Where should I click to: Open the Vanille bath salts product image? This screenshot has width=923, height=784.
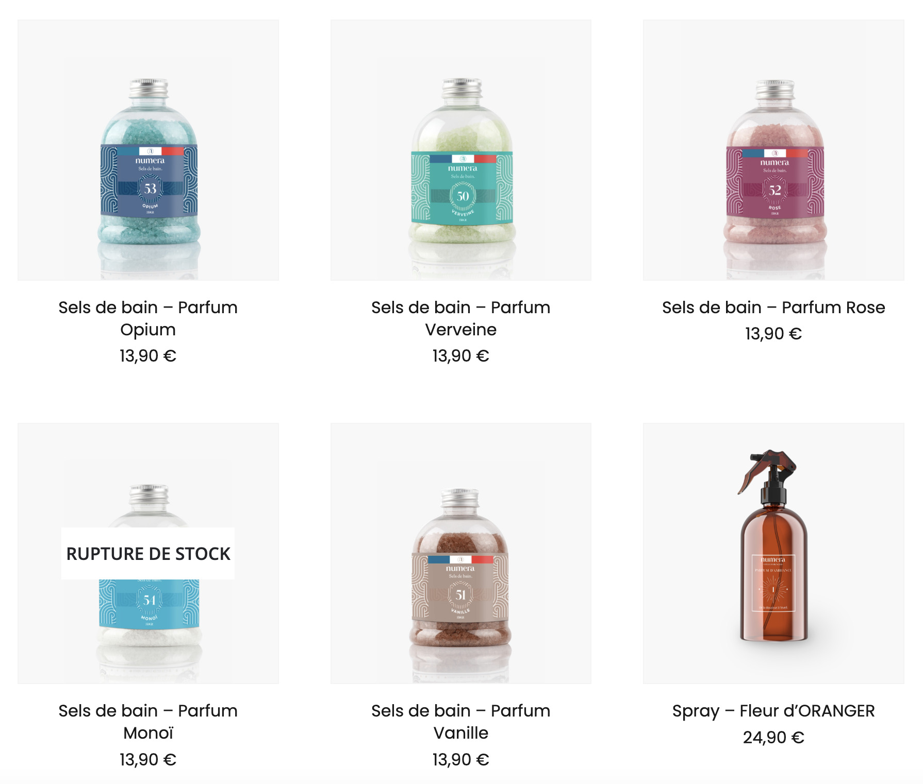click(x=460, y=554)
